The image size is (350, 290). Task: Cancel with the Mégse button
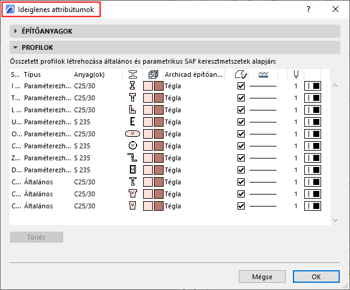262,277
